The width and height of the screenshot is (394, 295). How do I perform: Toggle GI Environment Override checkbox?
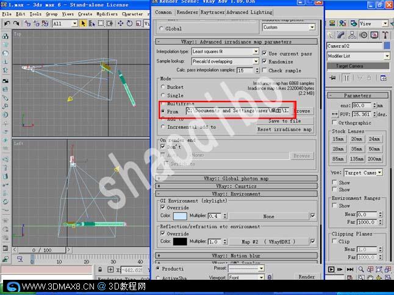click(163, 207)
